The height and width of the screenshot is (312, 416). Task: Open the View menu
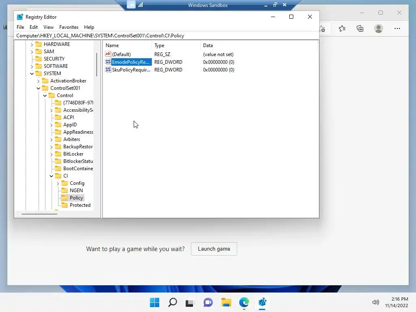pyautogui.click(x=48, y=27)
